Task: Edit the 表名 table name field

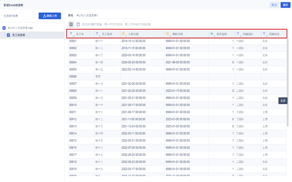Action: 108,15
